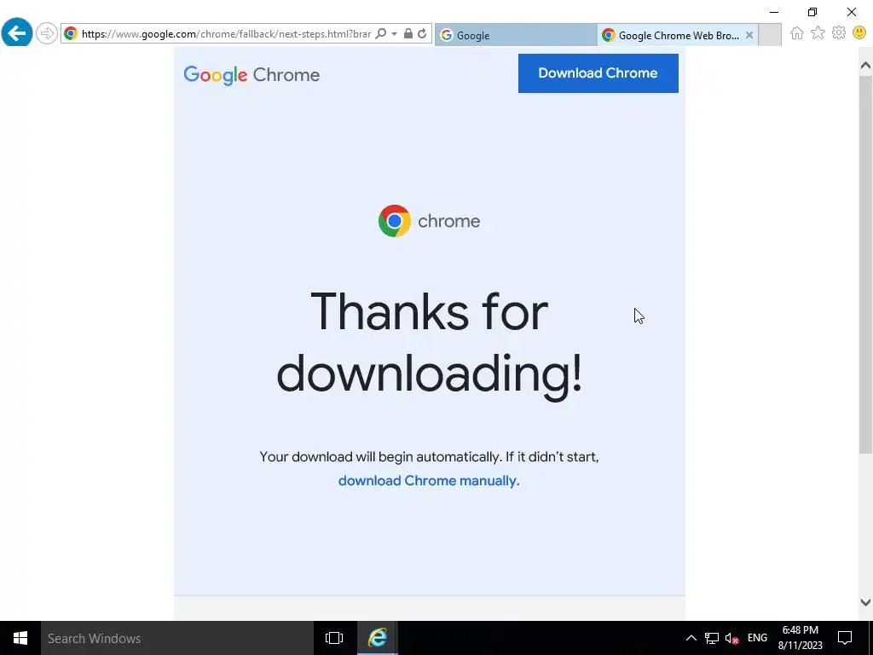873x655 pixels.
Task: Click the vertical scrollbar thumb
Action: pos(865,264)
